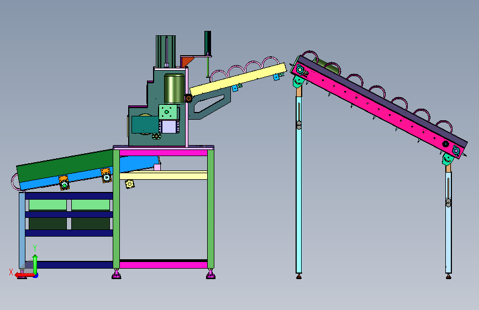Select the upper-right light green cart panel
This screenshot has height=310, width=479.
[x=91, y=205]
